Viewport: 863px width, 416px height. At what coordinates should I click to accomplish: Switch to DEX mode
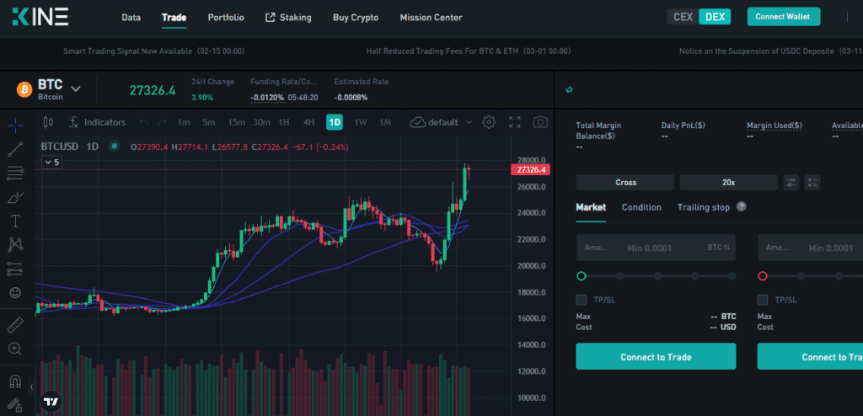tap(715, 17)
